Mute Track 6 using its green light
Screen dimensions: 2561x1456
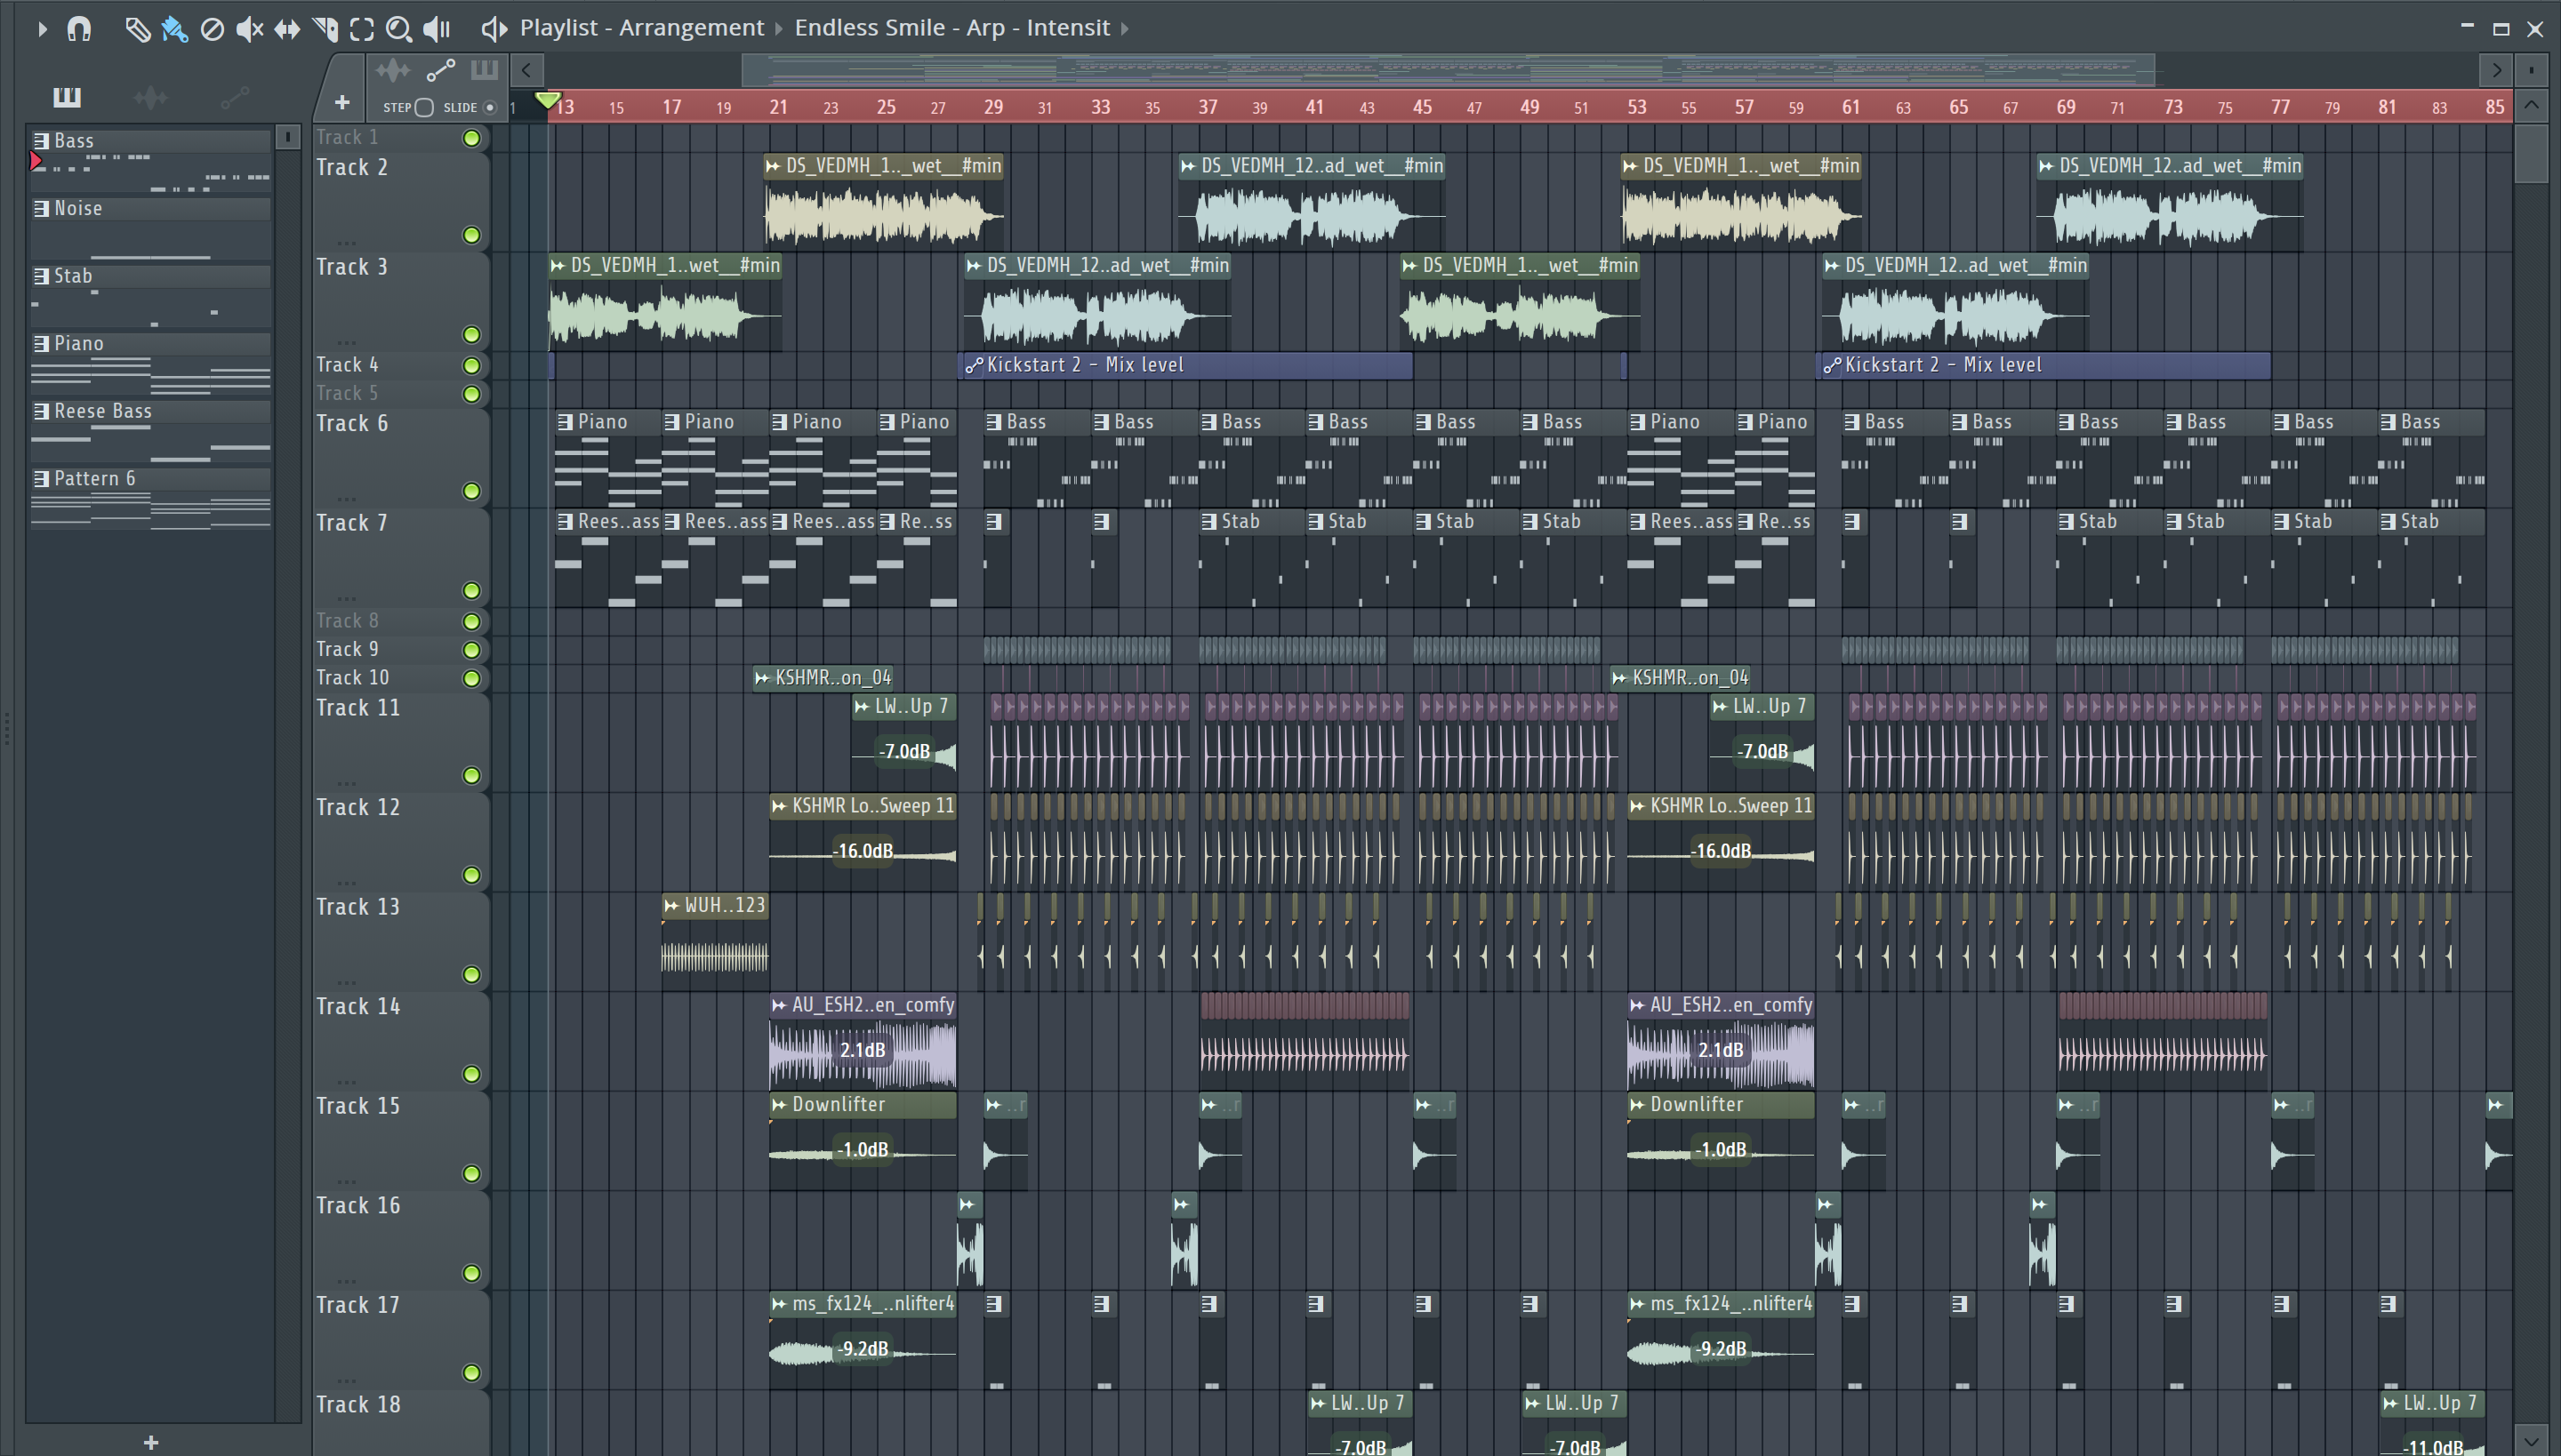[471, 491]
